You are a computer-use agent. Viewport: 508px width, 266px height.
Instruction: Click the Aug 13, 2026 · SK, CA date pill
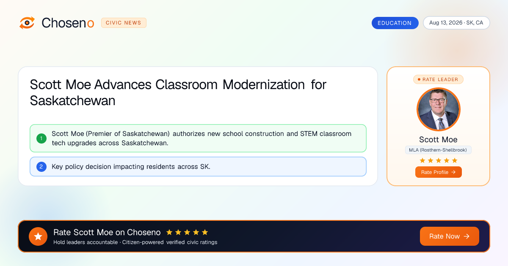[x=456, y=23]
